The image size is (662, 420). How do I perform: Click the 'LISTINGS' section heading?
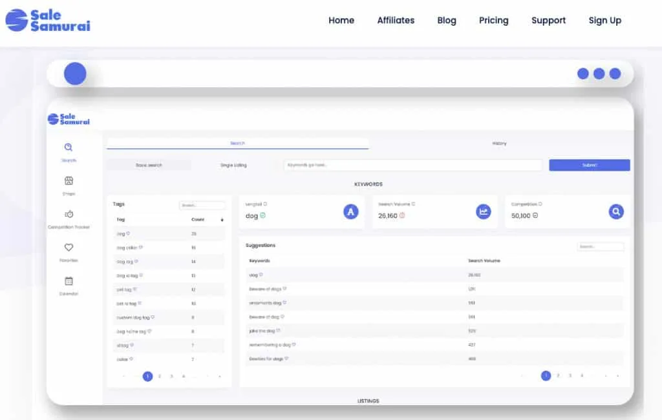tap(368, 401)
